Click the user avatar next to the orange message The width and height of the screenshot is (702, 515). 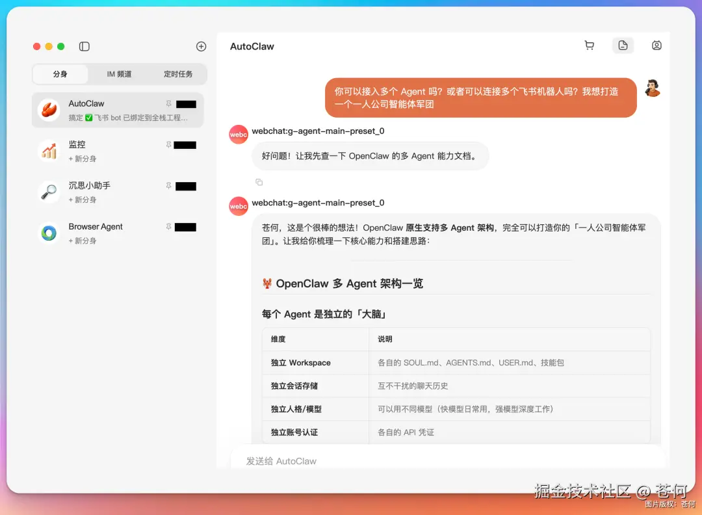point(653,88)
